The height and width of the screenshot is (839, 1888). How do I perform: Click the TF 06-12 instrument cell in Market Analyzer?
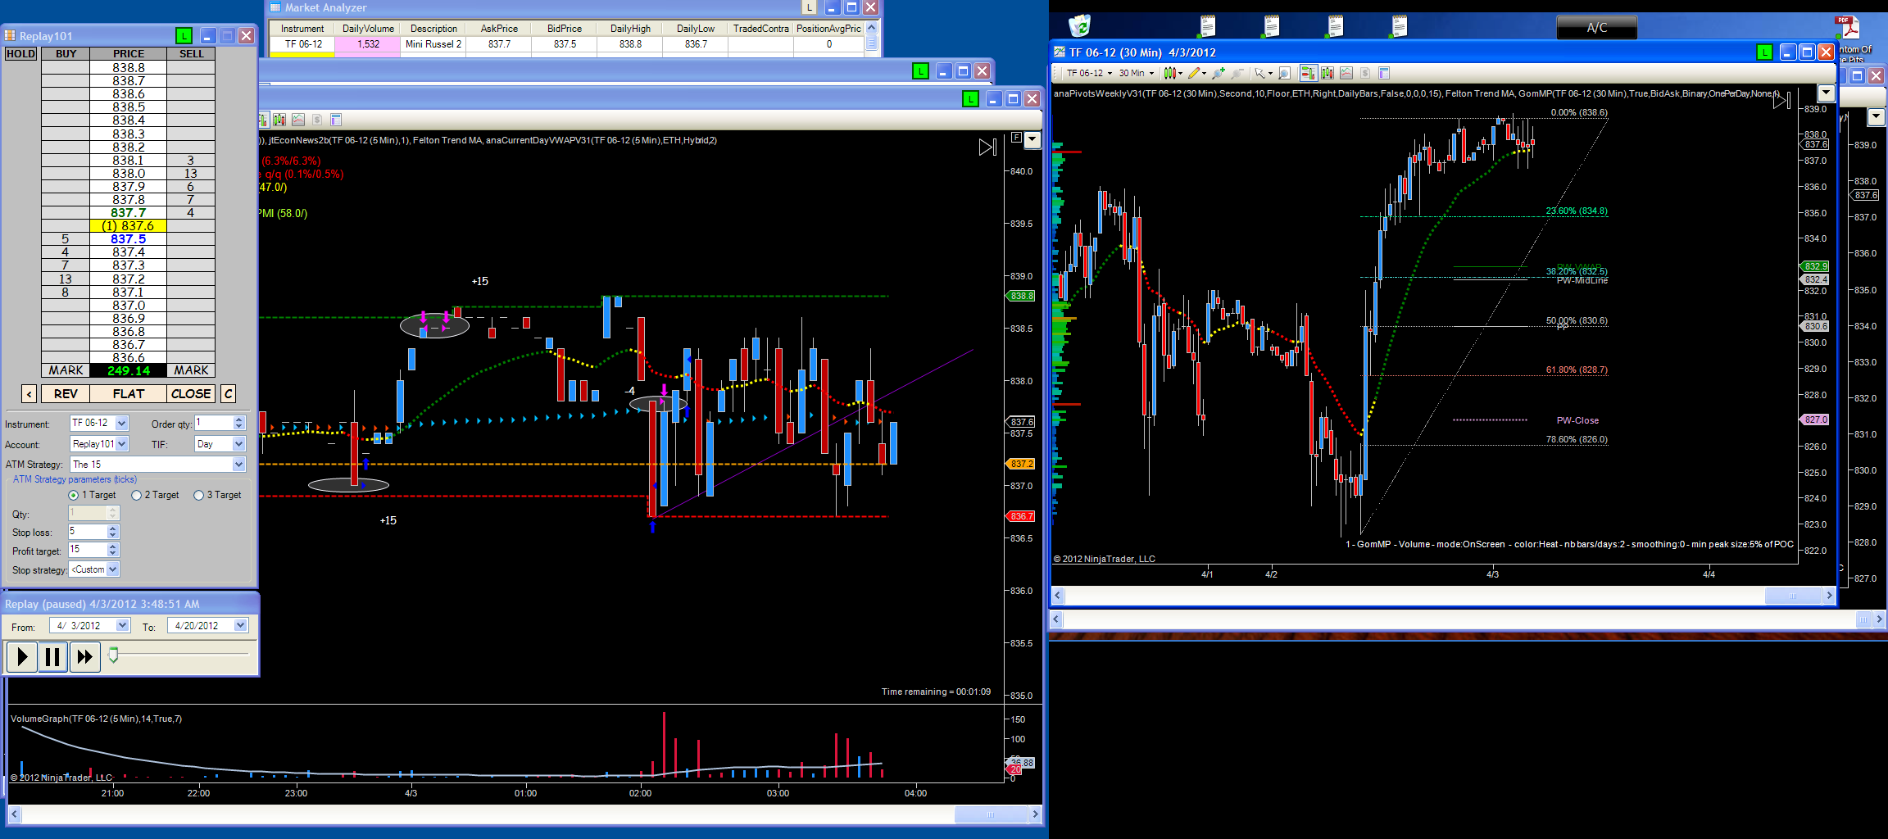[303, 44]
